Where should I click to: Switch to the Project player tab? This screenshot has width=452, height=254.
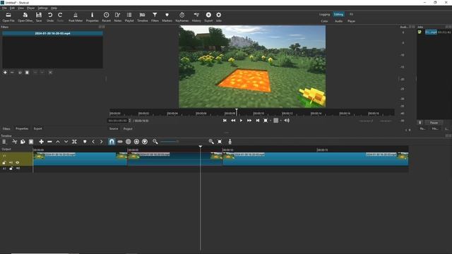[128, 128]
